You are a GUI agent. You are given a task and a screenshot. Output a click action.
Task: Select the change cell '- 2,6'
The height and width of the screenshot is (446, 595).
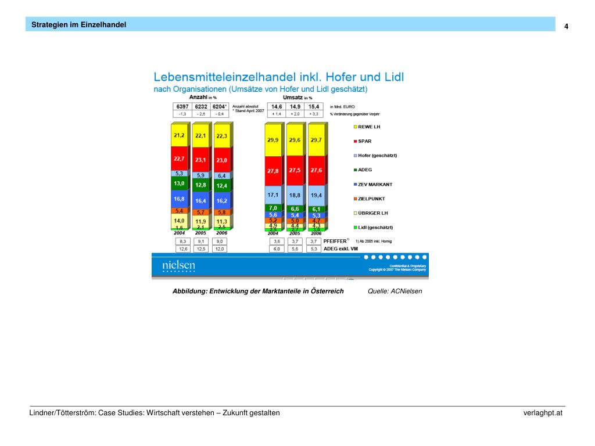[x=201, y=114]
